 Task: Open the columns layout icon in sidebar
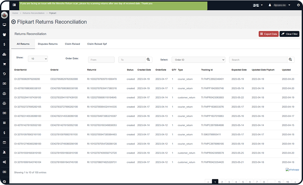(4, 142)
